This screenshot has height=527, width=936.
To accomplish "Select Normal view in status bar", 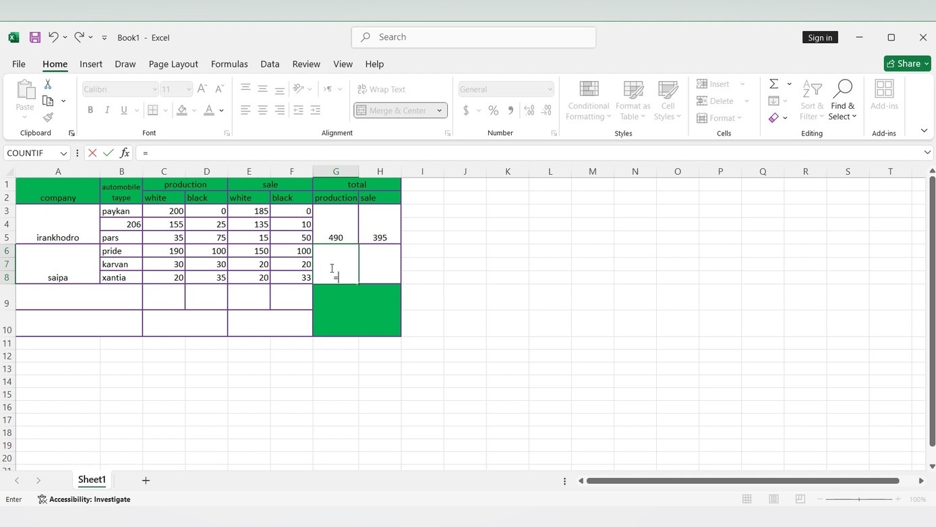I will point(747,499).
